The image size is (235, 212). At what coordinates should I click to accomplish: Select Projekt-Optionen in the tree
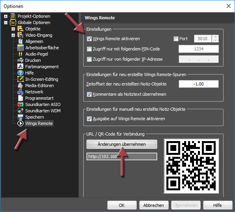(x=34, y=16)
